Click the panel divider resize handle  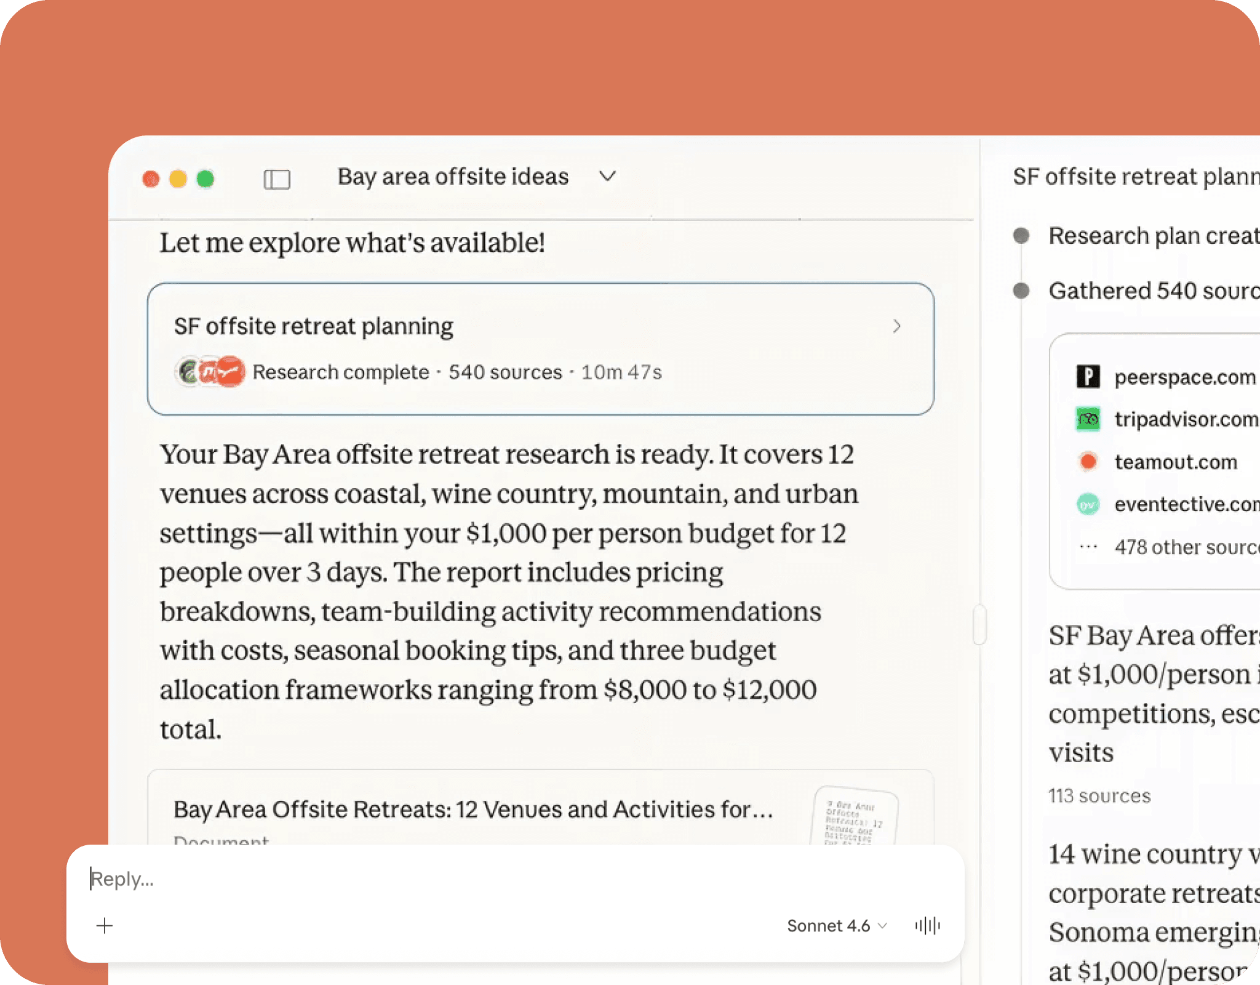click(979, 624)
